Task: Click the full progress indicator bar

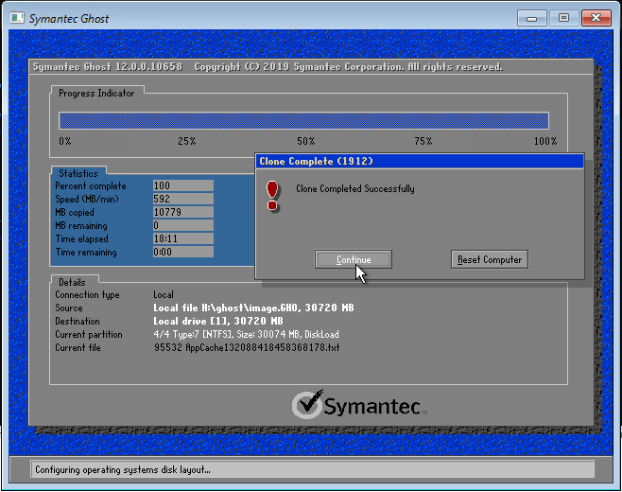Action: point(303,121)
